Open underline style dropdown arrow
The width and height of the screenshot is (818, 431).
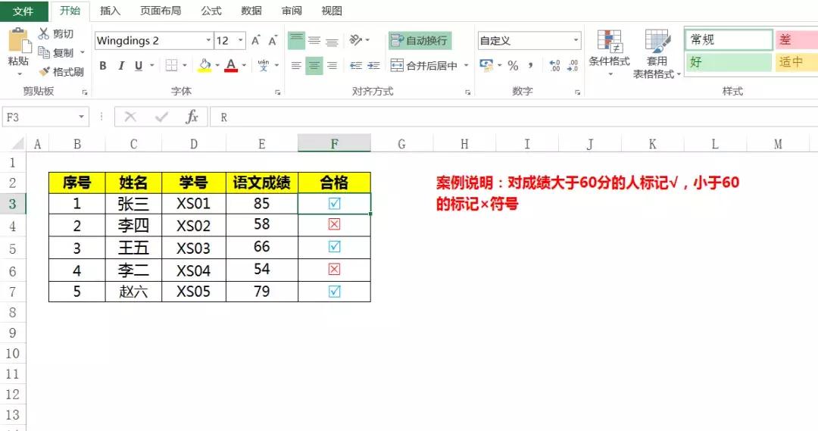(151, 66)
